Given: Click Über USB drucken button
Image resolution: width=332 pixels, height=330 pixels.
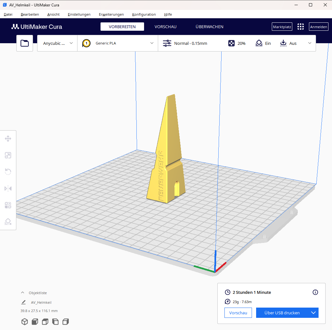Looking at the screenshot, I should [x=282, y=313].
